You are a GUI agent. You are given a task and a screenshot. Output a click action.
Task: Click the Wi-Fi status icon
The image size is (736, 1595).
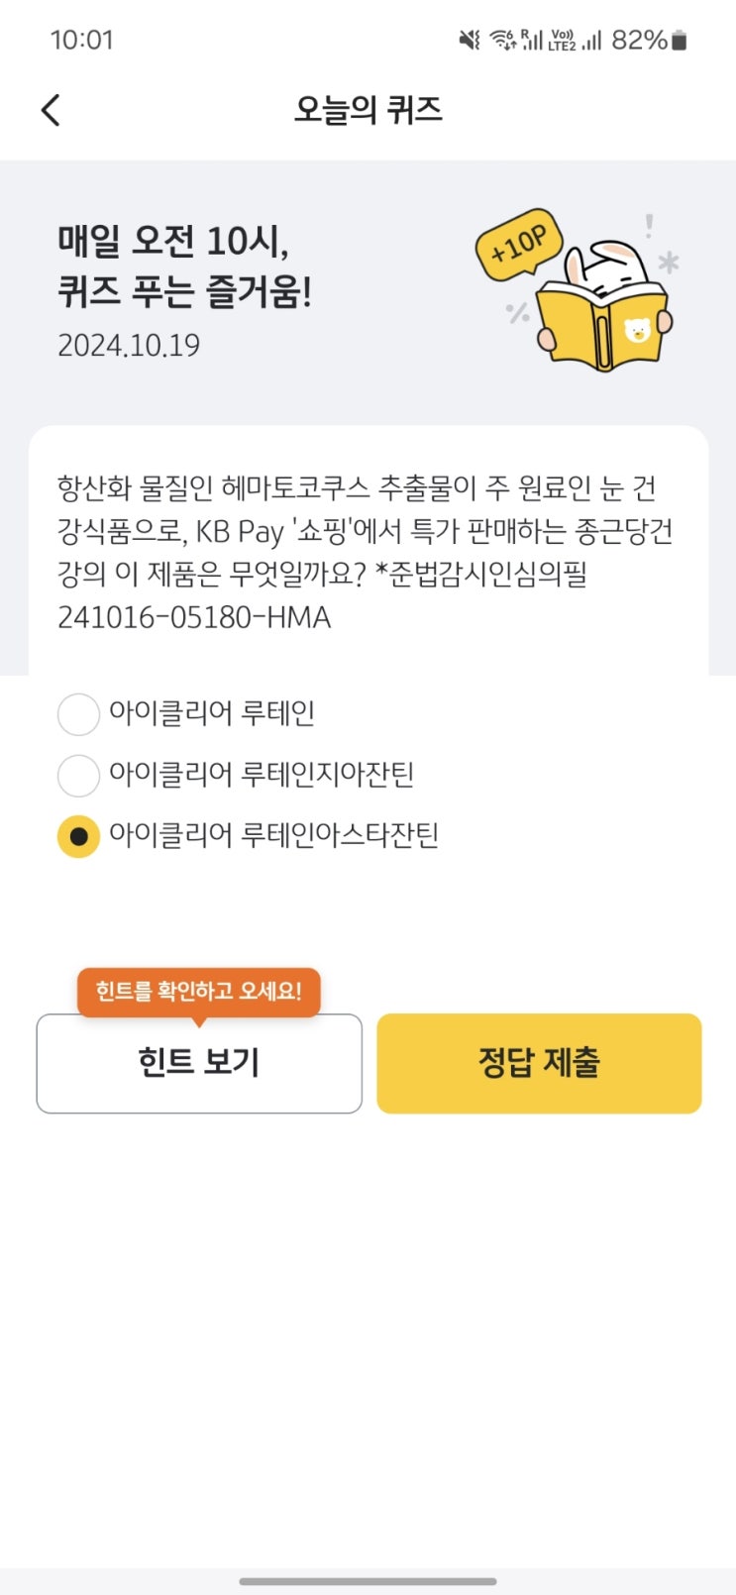(502, 40)
